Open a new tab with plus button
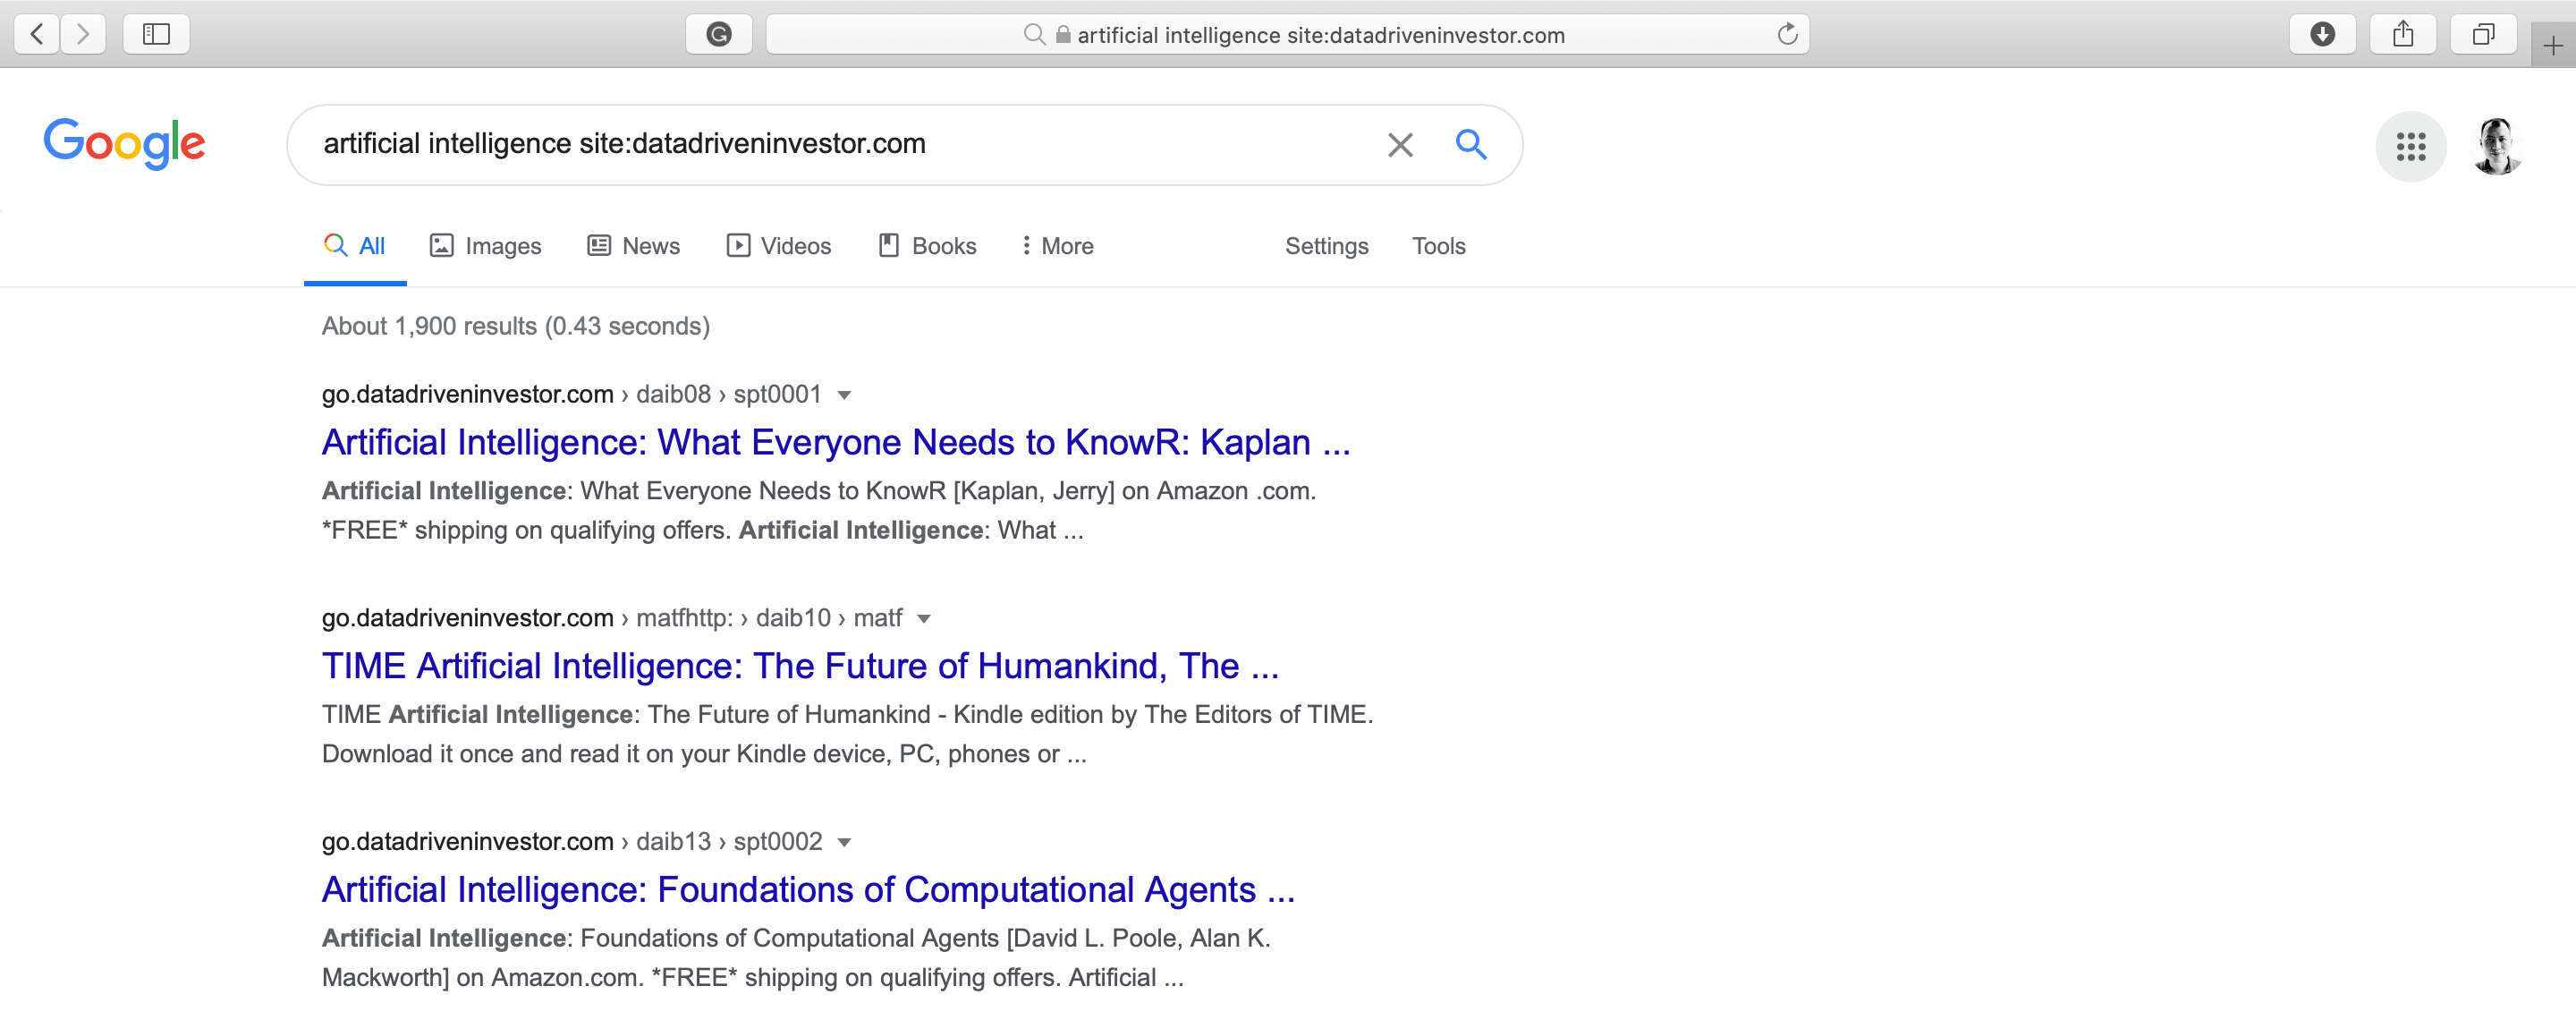 [x=2553, y=46]
